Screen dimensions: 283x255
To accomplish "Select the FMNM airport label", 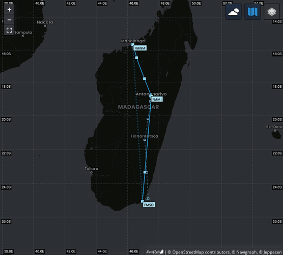I will click(x=140, y=48).
